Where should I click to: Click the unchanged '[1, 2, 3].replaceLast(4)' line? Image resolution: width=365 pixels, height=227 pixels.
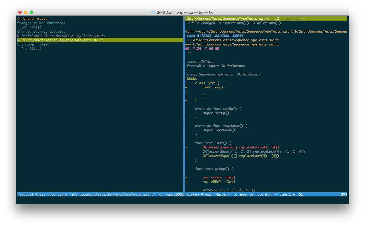254,152
